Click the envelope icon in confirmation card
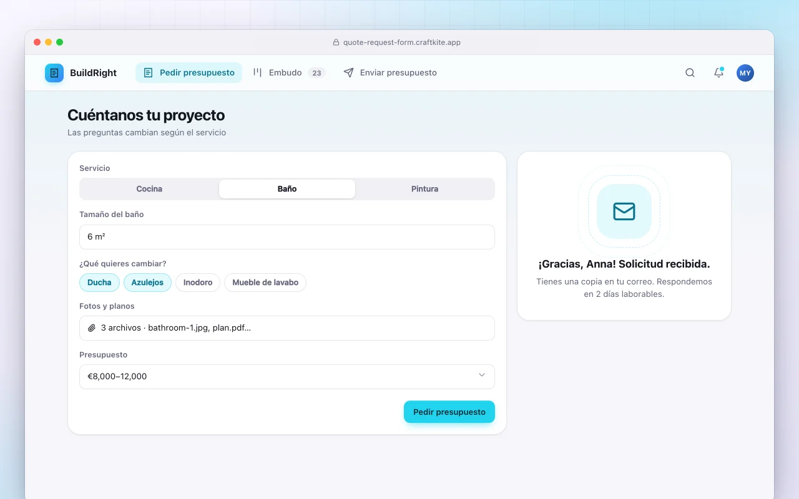This screenshot has height=499, width=799. point(624,211)
